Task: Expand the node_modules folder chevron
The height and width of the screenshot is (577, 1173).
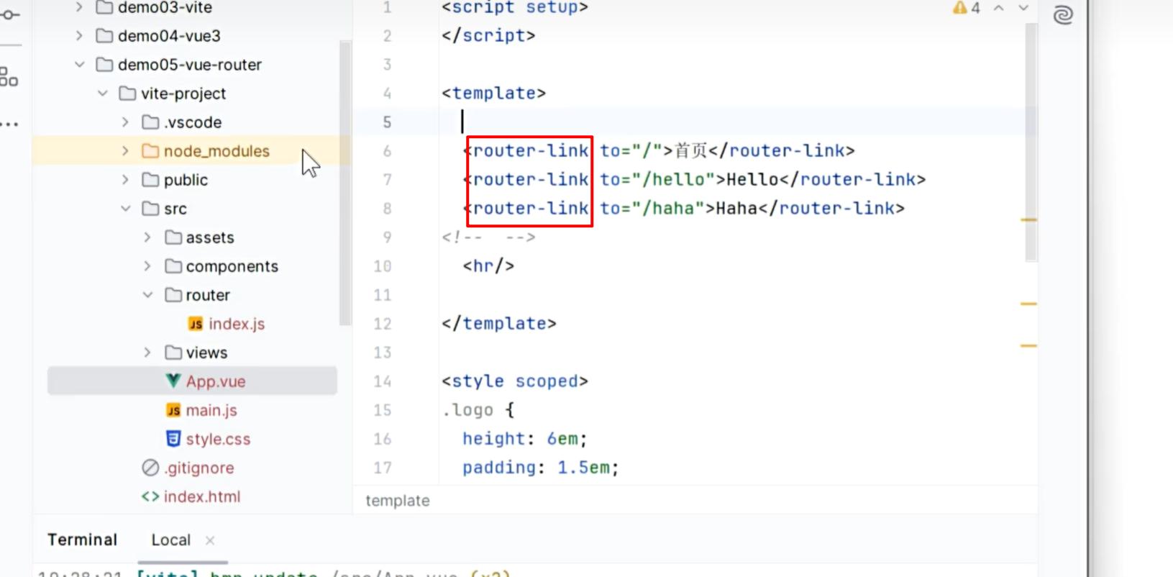Action: pyautogui.click(x=126, y=151)
